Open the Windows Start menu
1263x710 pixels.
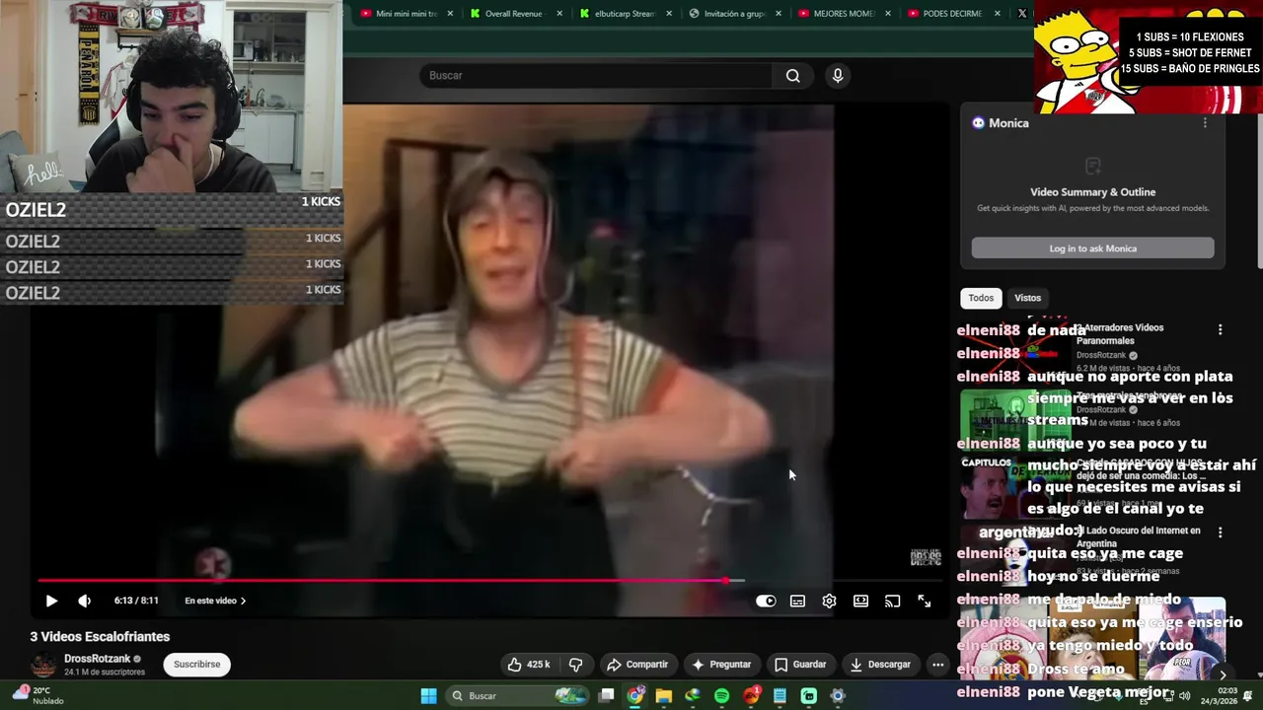click(428, 696)
